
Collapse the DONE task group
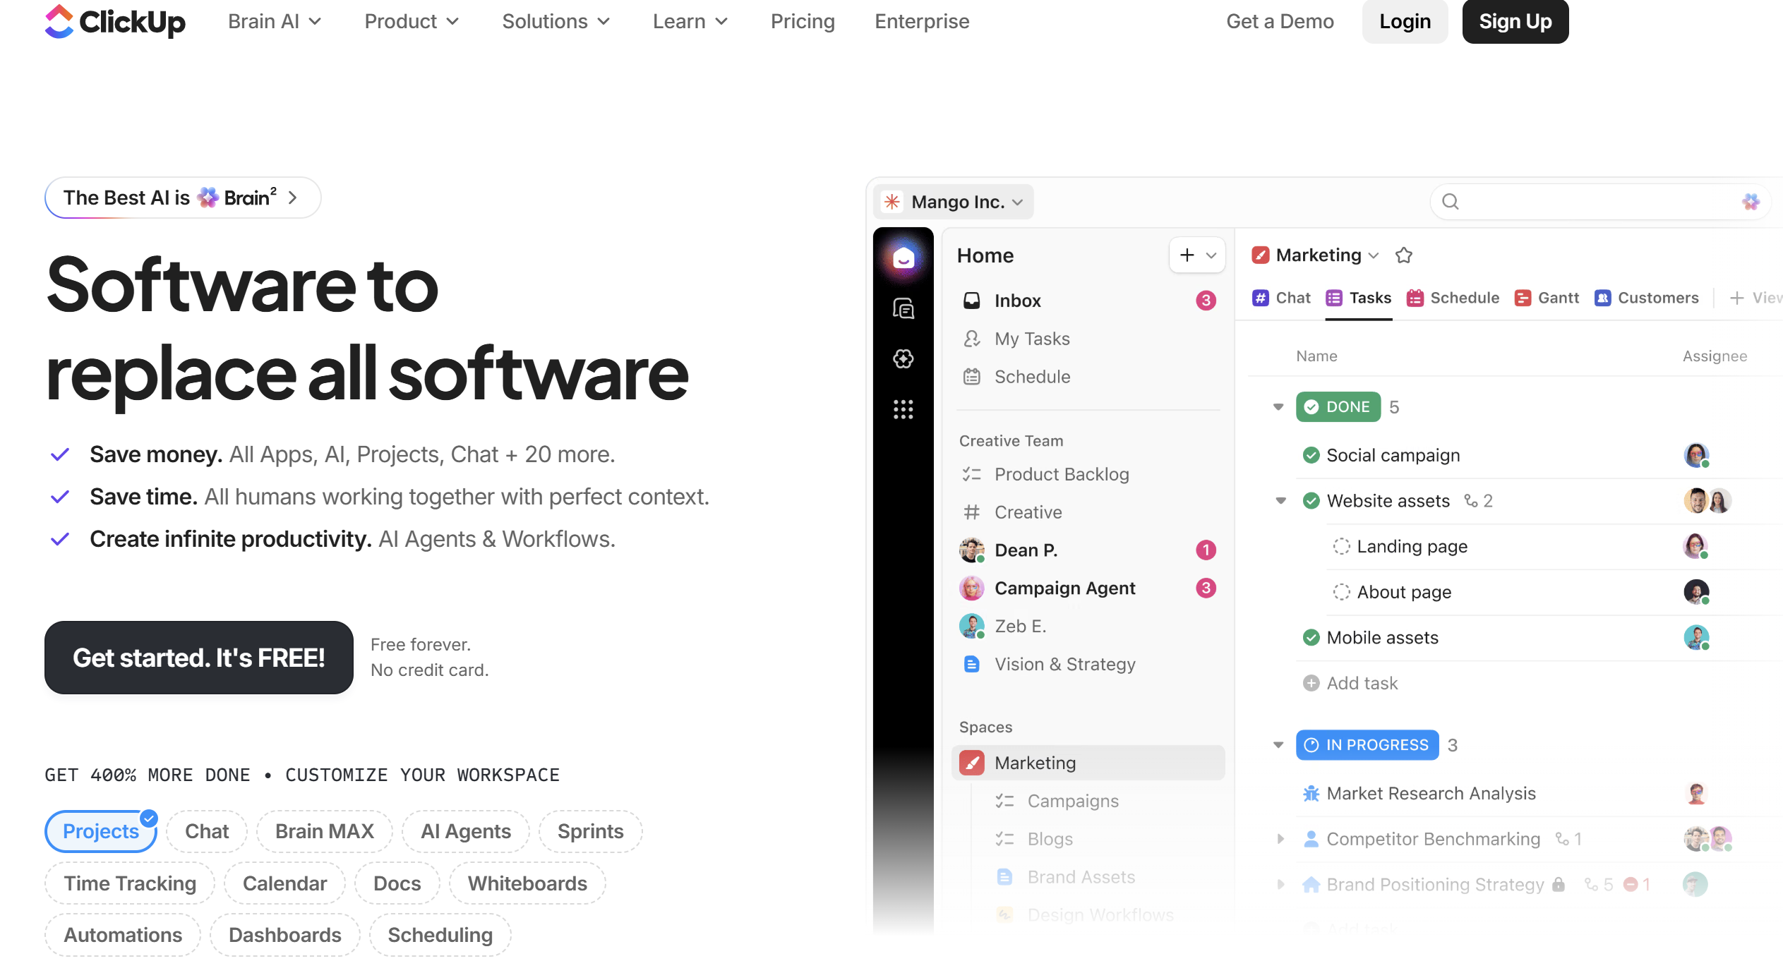1278,407
